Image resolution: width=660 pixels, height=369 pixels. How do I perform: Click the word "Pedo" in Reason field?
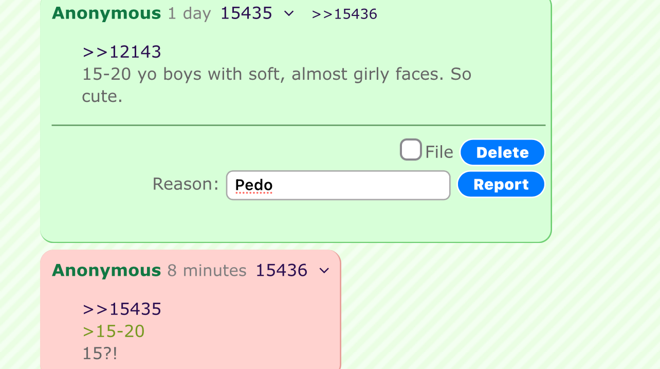(254, 185)
